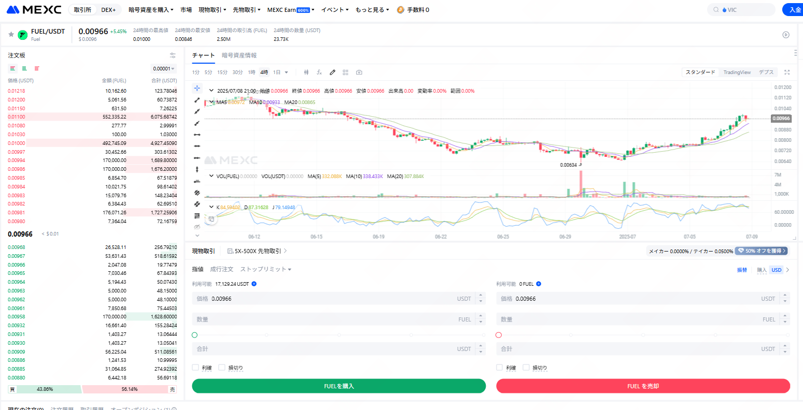Switch to 暗号資産情報 tab
The image size is (803, 410).
(x=239, y=55)
